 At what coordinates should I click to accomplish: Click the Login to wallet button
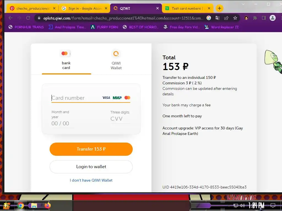click(91, 167)
